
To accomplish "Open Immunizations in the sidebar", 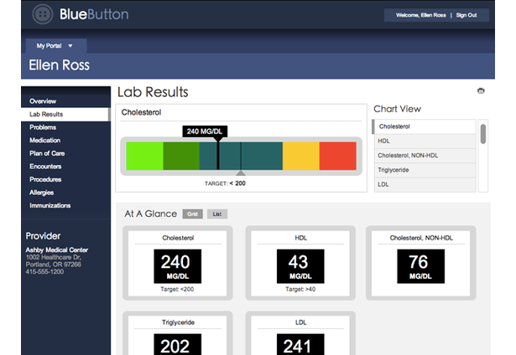I will click(50, 205).
